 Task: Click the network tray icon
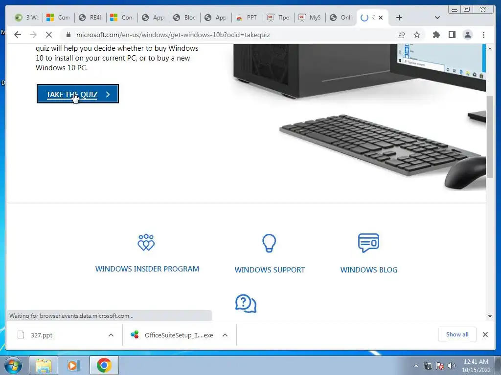pos(428,366)
